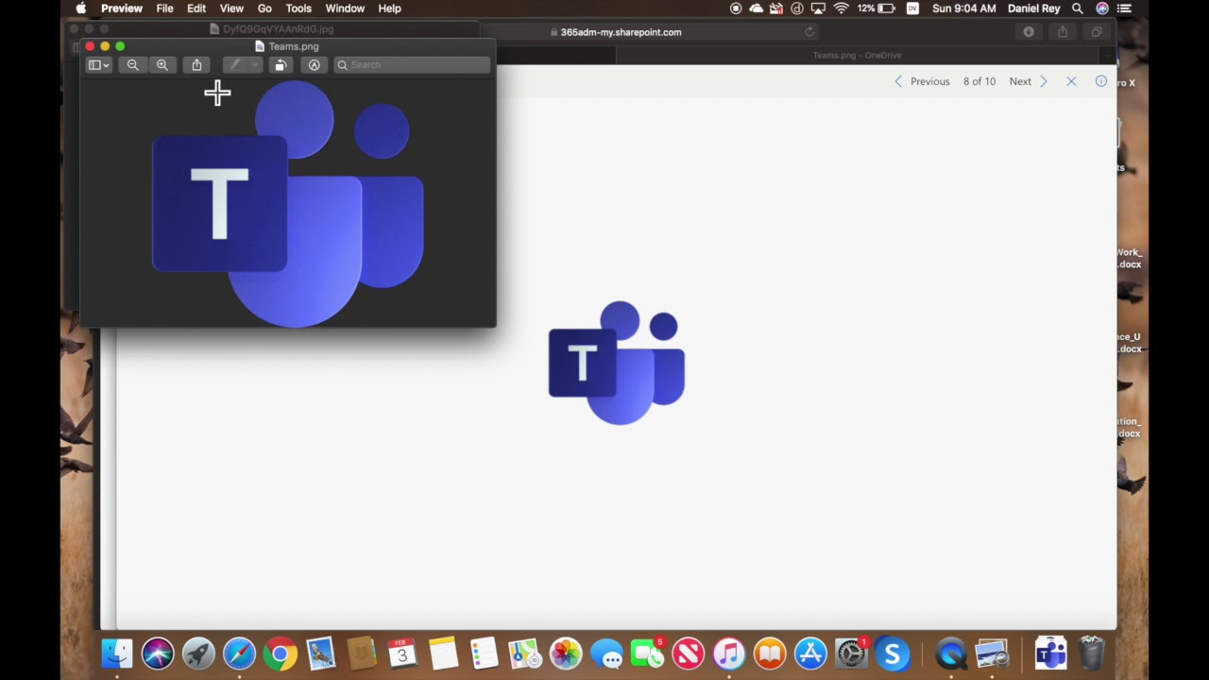Image resolution: width=1209 pixels, height=680 pixels.
Task: Open App Store from the Dock
Action: click(810, 653)
